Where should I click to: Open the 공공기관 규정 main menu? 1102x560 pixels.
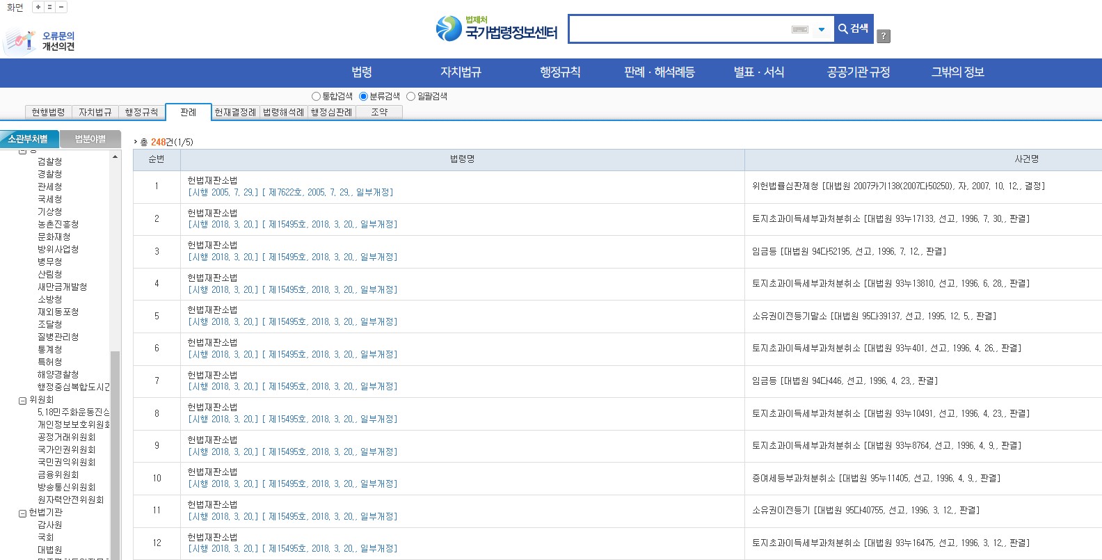[859, 72]
